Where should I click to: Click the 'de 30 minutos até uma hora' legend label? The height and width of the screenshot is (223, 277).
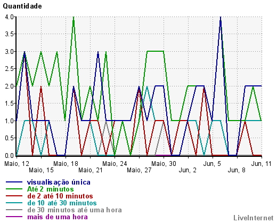(x=75, y=210)
